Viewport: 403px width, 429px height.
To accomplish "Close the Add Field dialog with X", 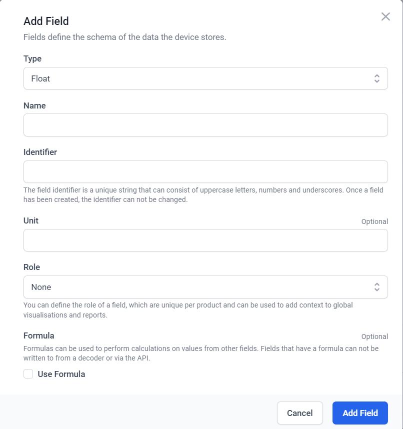I will 385,16.
